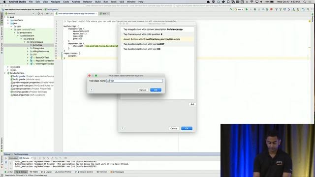The height and width of the screenshot is (177, 315).
Task: Expand the Categories package
Action: point(28,48)
